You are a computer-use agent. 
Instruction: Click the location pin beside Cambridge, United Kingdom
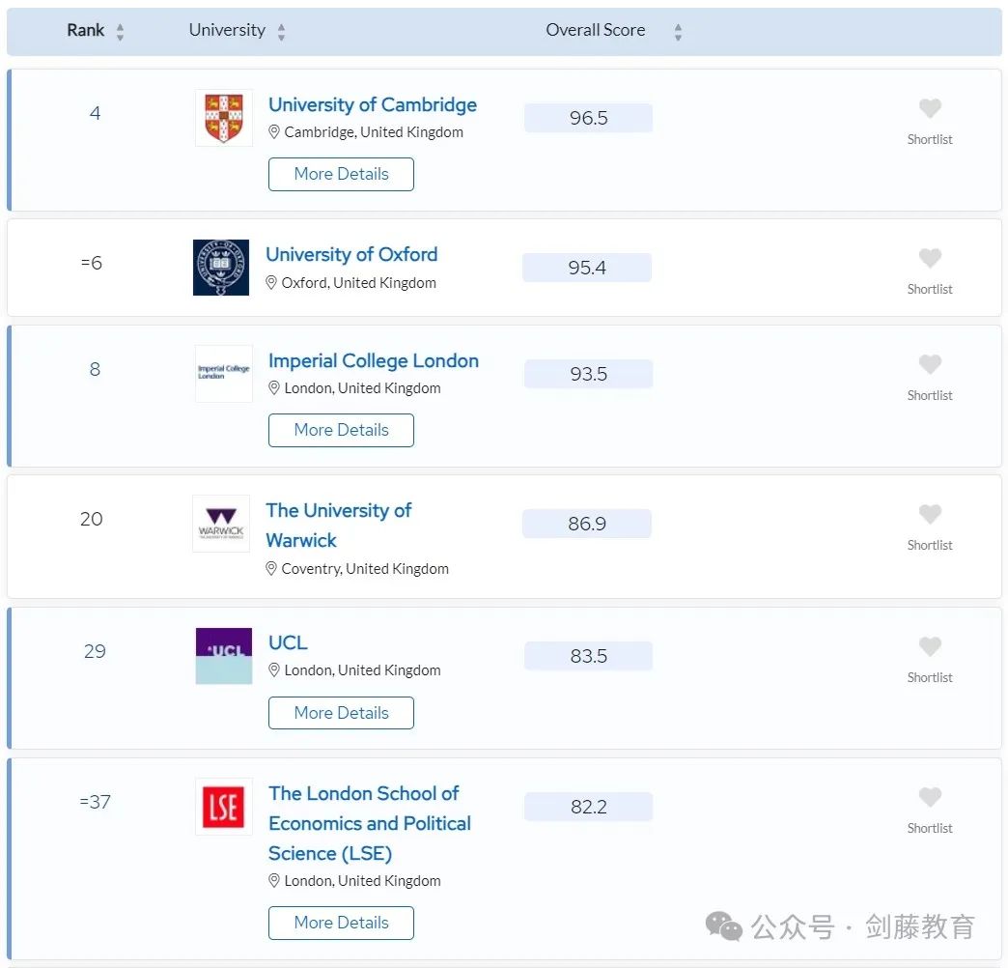click(274, 131)
